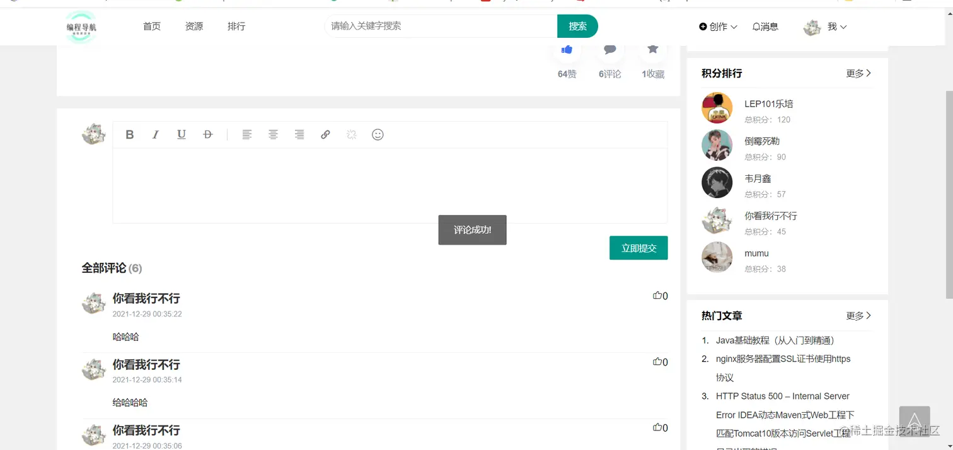Image resolution: width=953 pixels, height=450 pixels.
Task: Click the remove link icon
Action: (352, 134)
